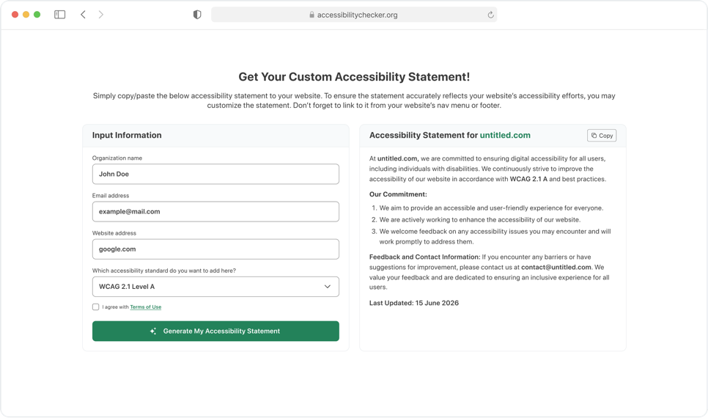Click Generate My Accessibility Statement button
This screenshot has width=708, height=418.
(x=215, y=331)
